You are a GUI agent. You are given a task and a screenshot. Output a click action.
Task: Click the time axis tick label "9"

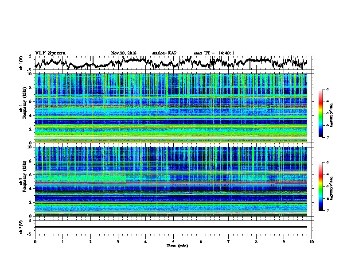click(284, 242)
